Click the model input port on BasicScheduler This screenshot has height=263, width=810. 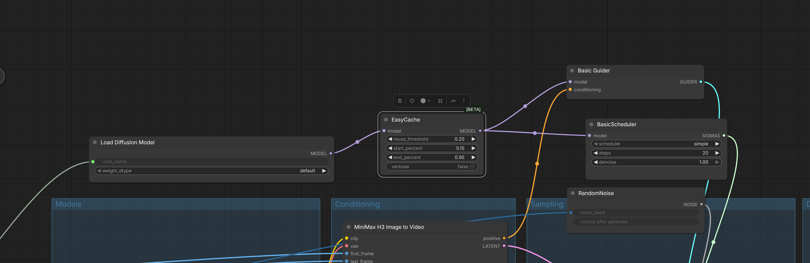(589, 136)
